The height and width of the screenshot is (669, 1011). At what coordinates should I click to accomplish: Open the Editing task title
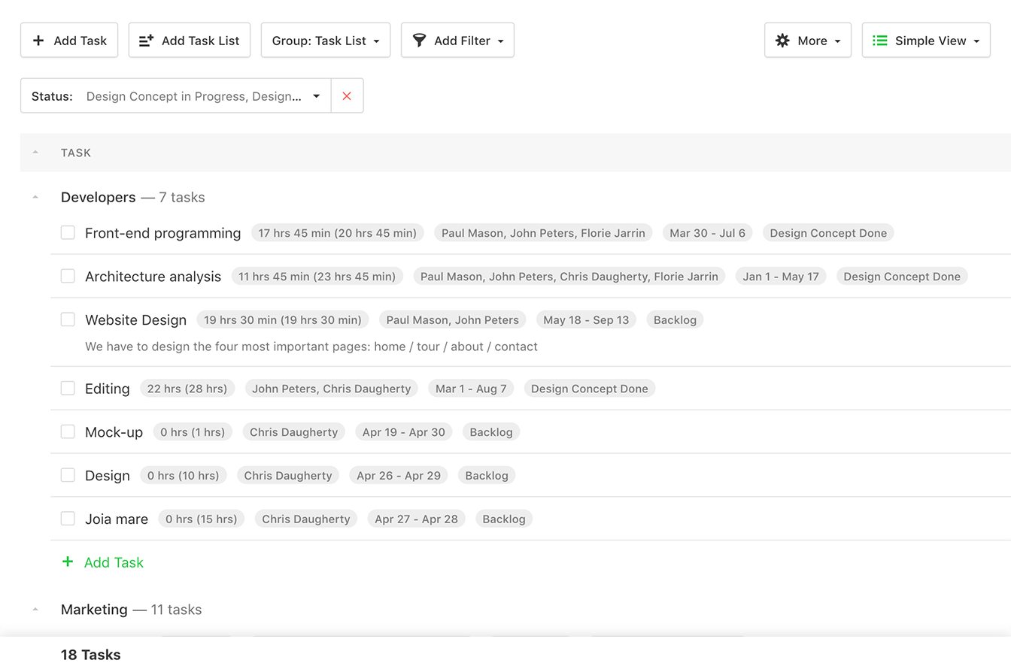[108, 389]
